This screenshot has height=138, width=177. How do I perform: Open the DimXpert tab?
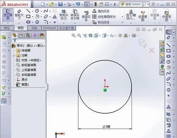coord(49,28)
